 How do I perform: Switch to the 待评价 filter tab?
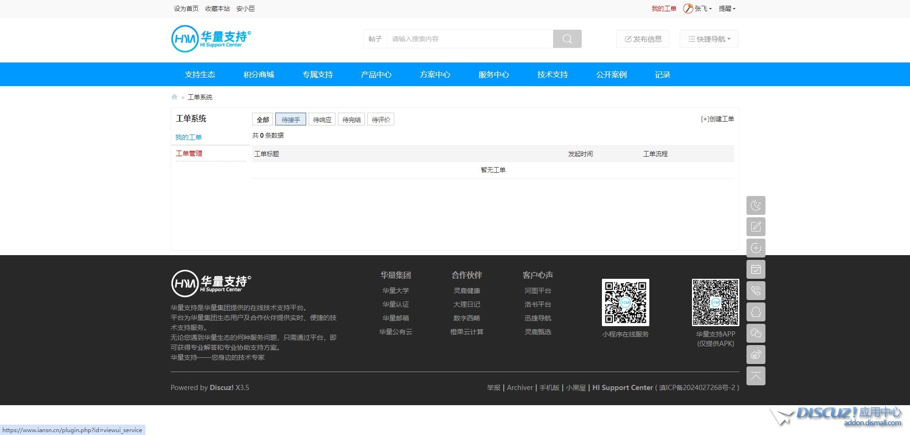point(381,120)
